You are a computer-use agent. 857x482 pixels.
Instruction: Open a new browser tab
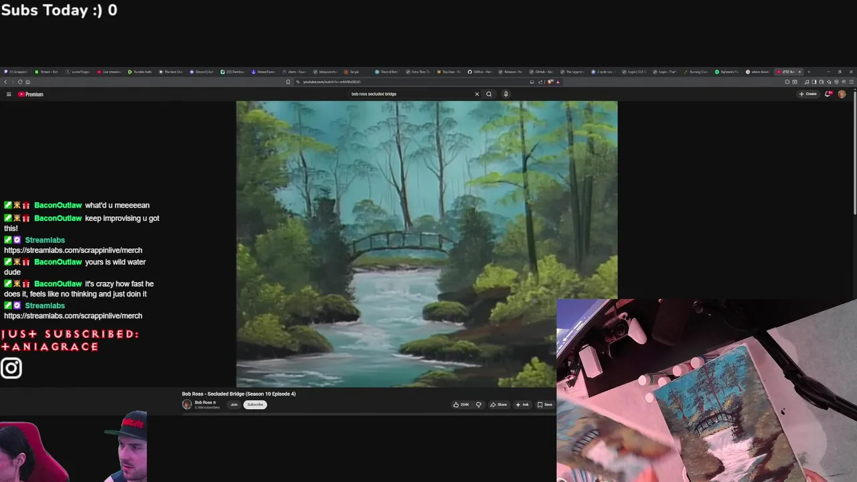click(809, 72)
